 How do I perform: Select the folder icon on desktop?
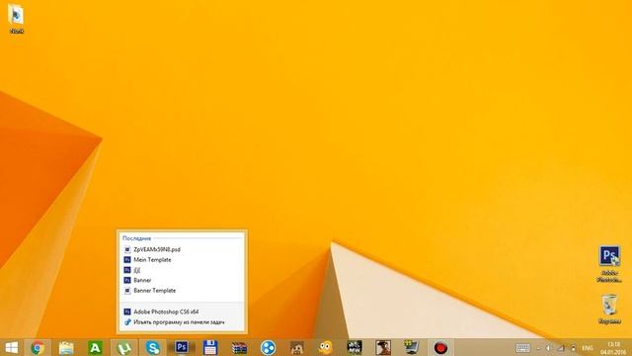pyautogui.click(x=17, y=19)
